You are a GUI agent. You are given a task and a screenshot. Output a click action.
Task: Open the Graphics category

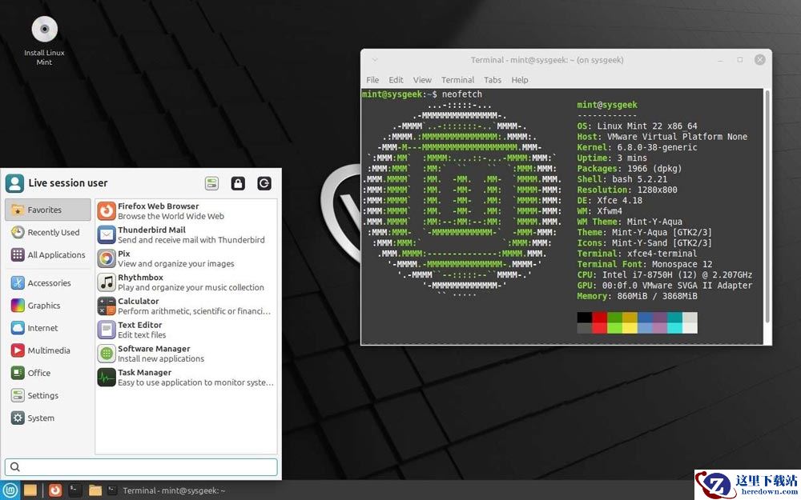48,305
